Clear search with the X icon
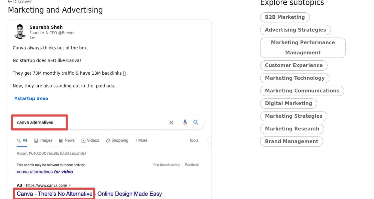The width and height of the screenshot is (374, 199). tap(171, 122)
